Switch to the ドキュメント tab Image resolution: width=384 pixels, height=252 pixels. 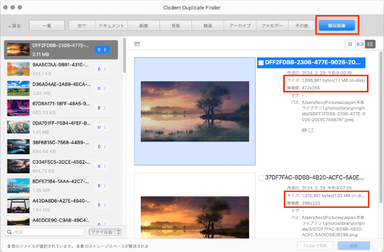pyautogui.click(x=111, y=26)
